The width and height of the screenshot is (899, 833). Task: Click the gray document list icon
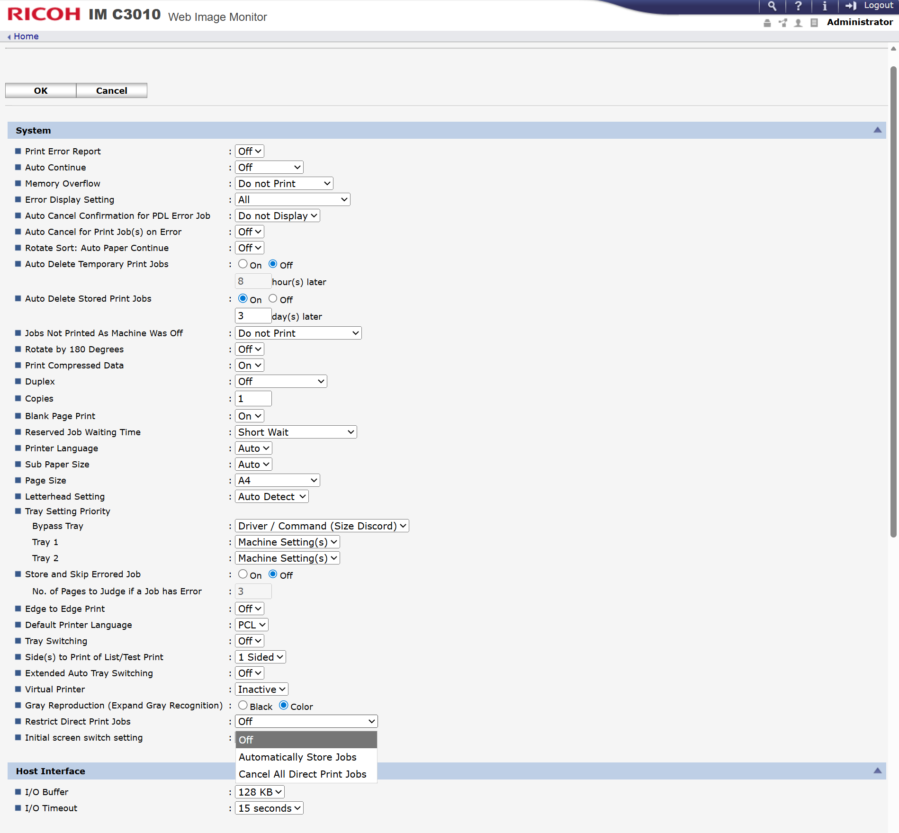pyautogui.click(x=814, y=23)
